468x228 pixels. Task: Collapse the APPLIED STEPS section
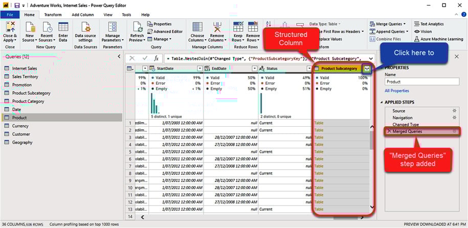click(x=382, y=102)
